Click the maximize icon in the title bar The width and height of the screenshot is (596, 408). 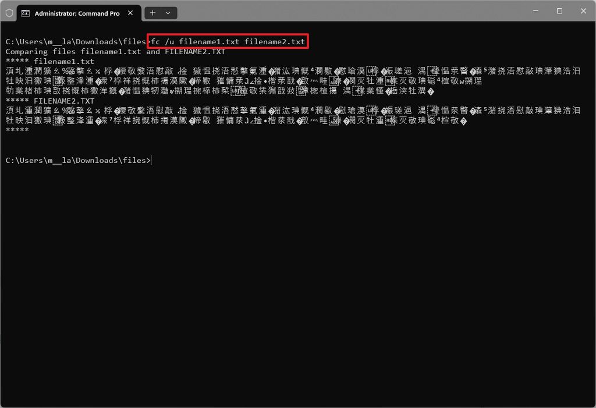tap(559, 11)
